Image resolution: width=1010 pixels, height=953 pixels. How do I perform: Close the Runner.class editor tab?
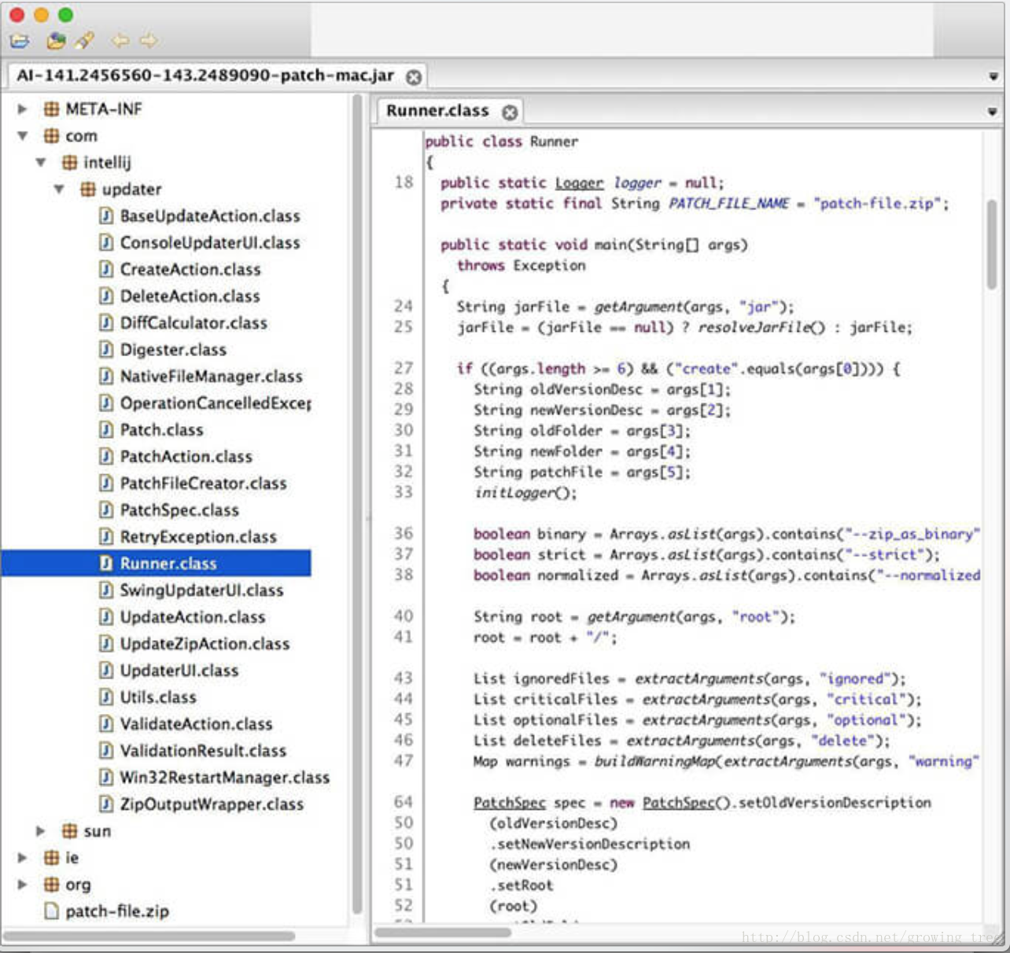tap(510, 112)
